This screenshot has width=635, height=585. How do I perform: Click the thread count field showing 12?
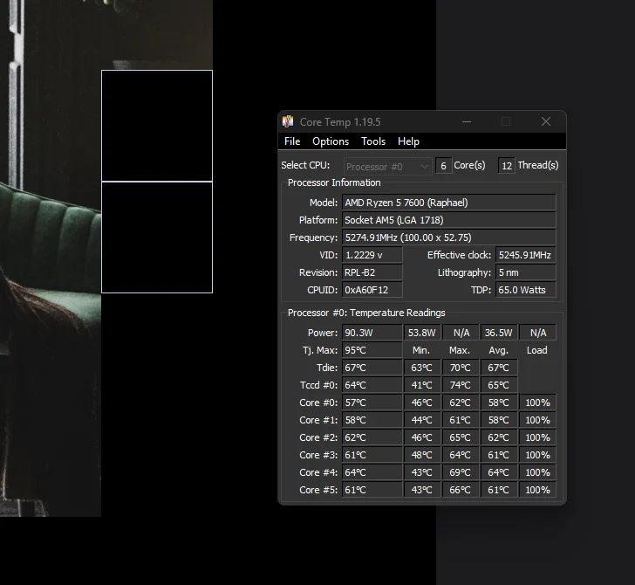[506, 166]
